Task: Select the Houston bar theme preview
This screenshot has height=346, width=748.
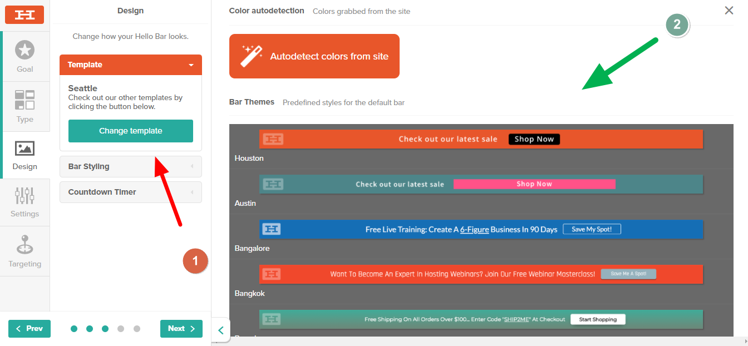Action: [x=481, y=139]
